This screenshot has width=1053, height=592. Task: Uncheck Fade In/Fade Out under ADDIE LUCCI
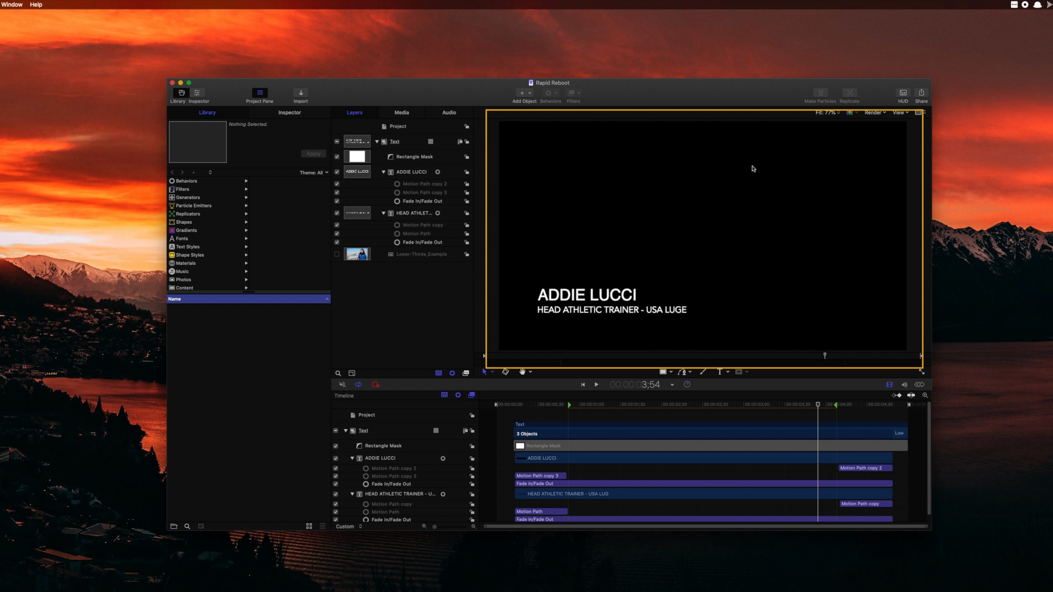[337, 201]
